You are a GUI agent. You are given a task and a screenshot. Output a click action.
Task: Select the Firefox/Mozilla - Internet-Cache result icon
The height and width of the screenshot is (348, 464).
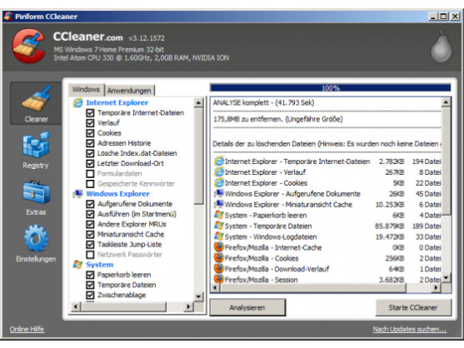tap(219, 247)
